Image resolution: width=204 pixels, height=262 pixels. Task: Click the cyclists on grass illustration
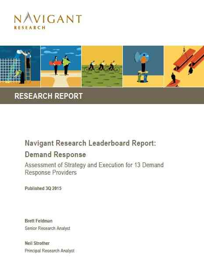point(102,66)
